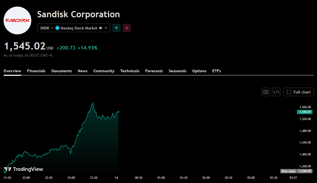The width and height of the screenshot is (317, 183).
Task: Click the 23:30 time axis label
Action: pyautogui.click(x=94, y=178)
